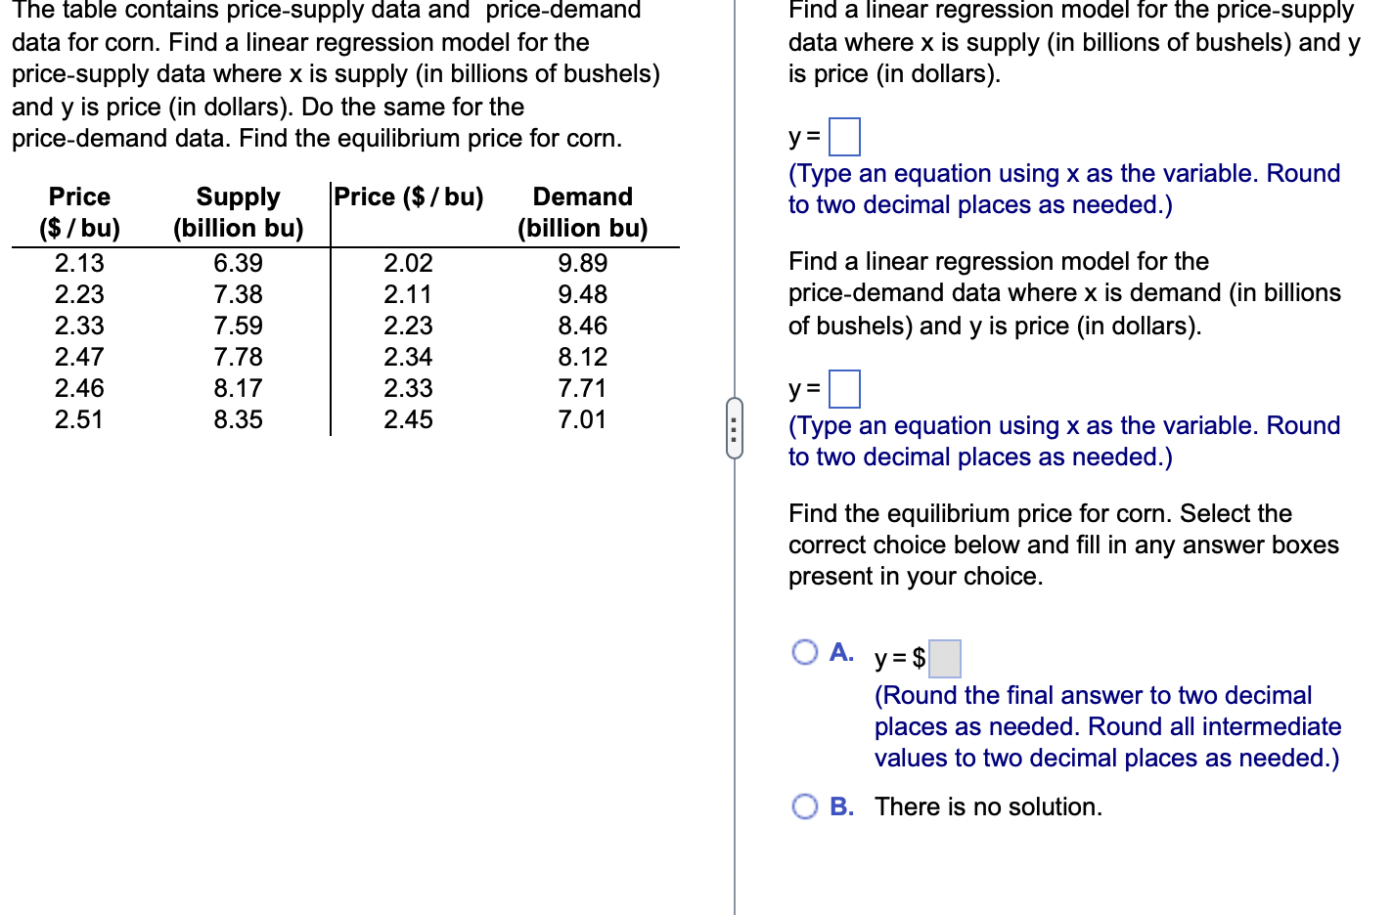Click the Demand (billion bu) column header
This screenshot has width=1393, height=915.
pos(582,211)
